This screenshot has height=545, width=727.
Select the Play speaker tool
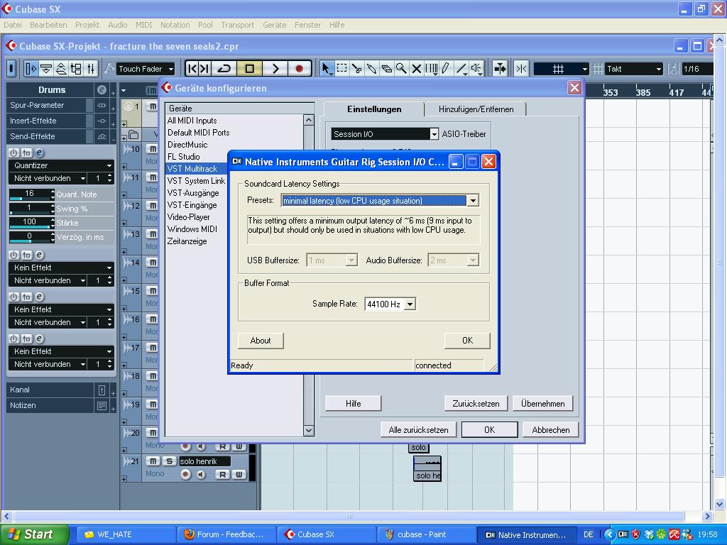click(476, 69)
